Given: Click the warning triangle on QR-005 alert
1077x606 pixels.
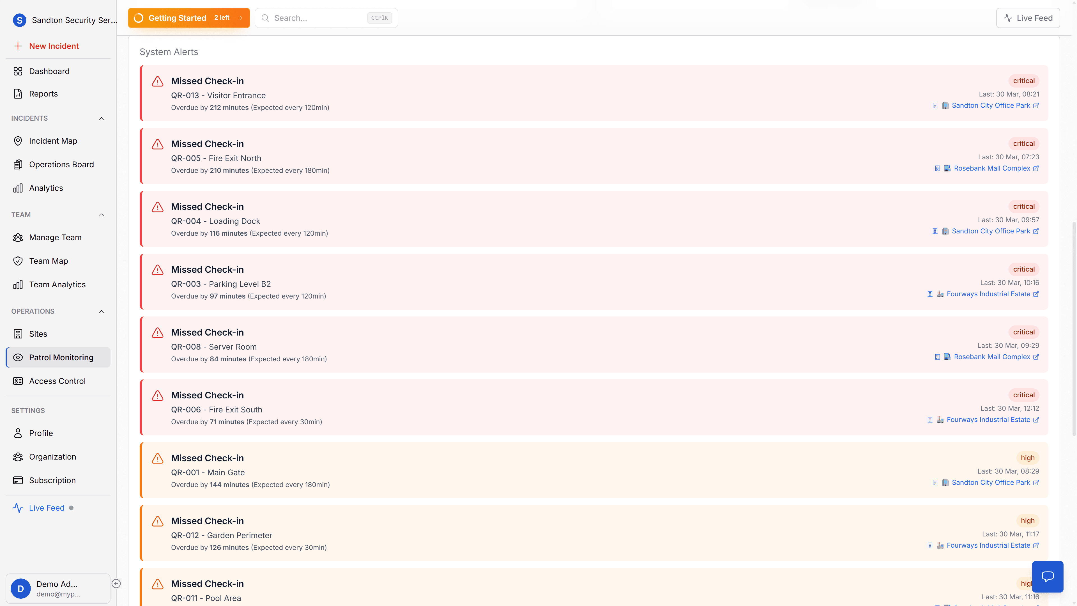Looking at the screenshot, I should coord(158,144).
